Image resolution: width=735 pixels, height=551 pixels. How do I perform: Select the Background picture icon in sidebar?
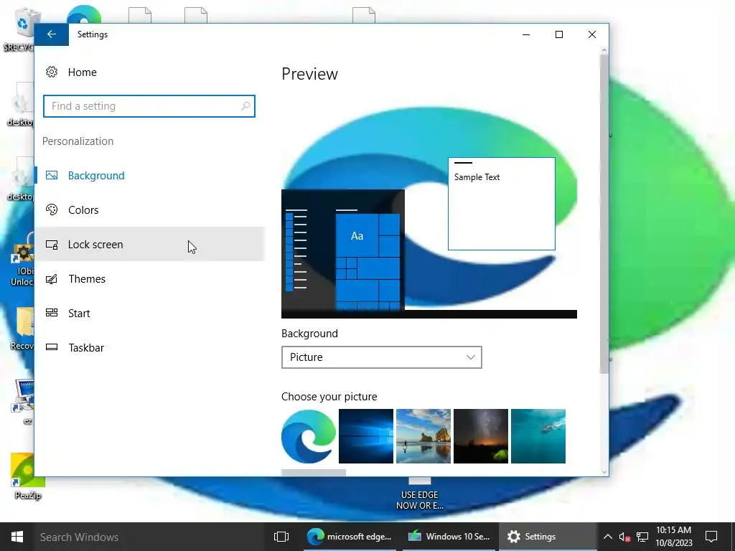(52, 175)
